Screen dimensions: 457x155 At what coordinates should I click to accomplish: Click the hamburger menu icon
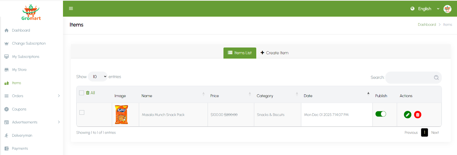(71, 9)
